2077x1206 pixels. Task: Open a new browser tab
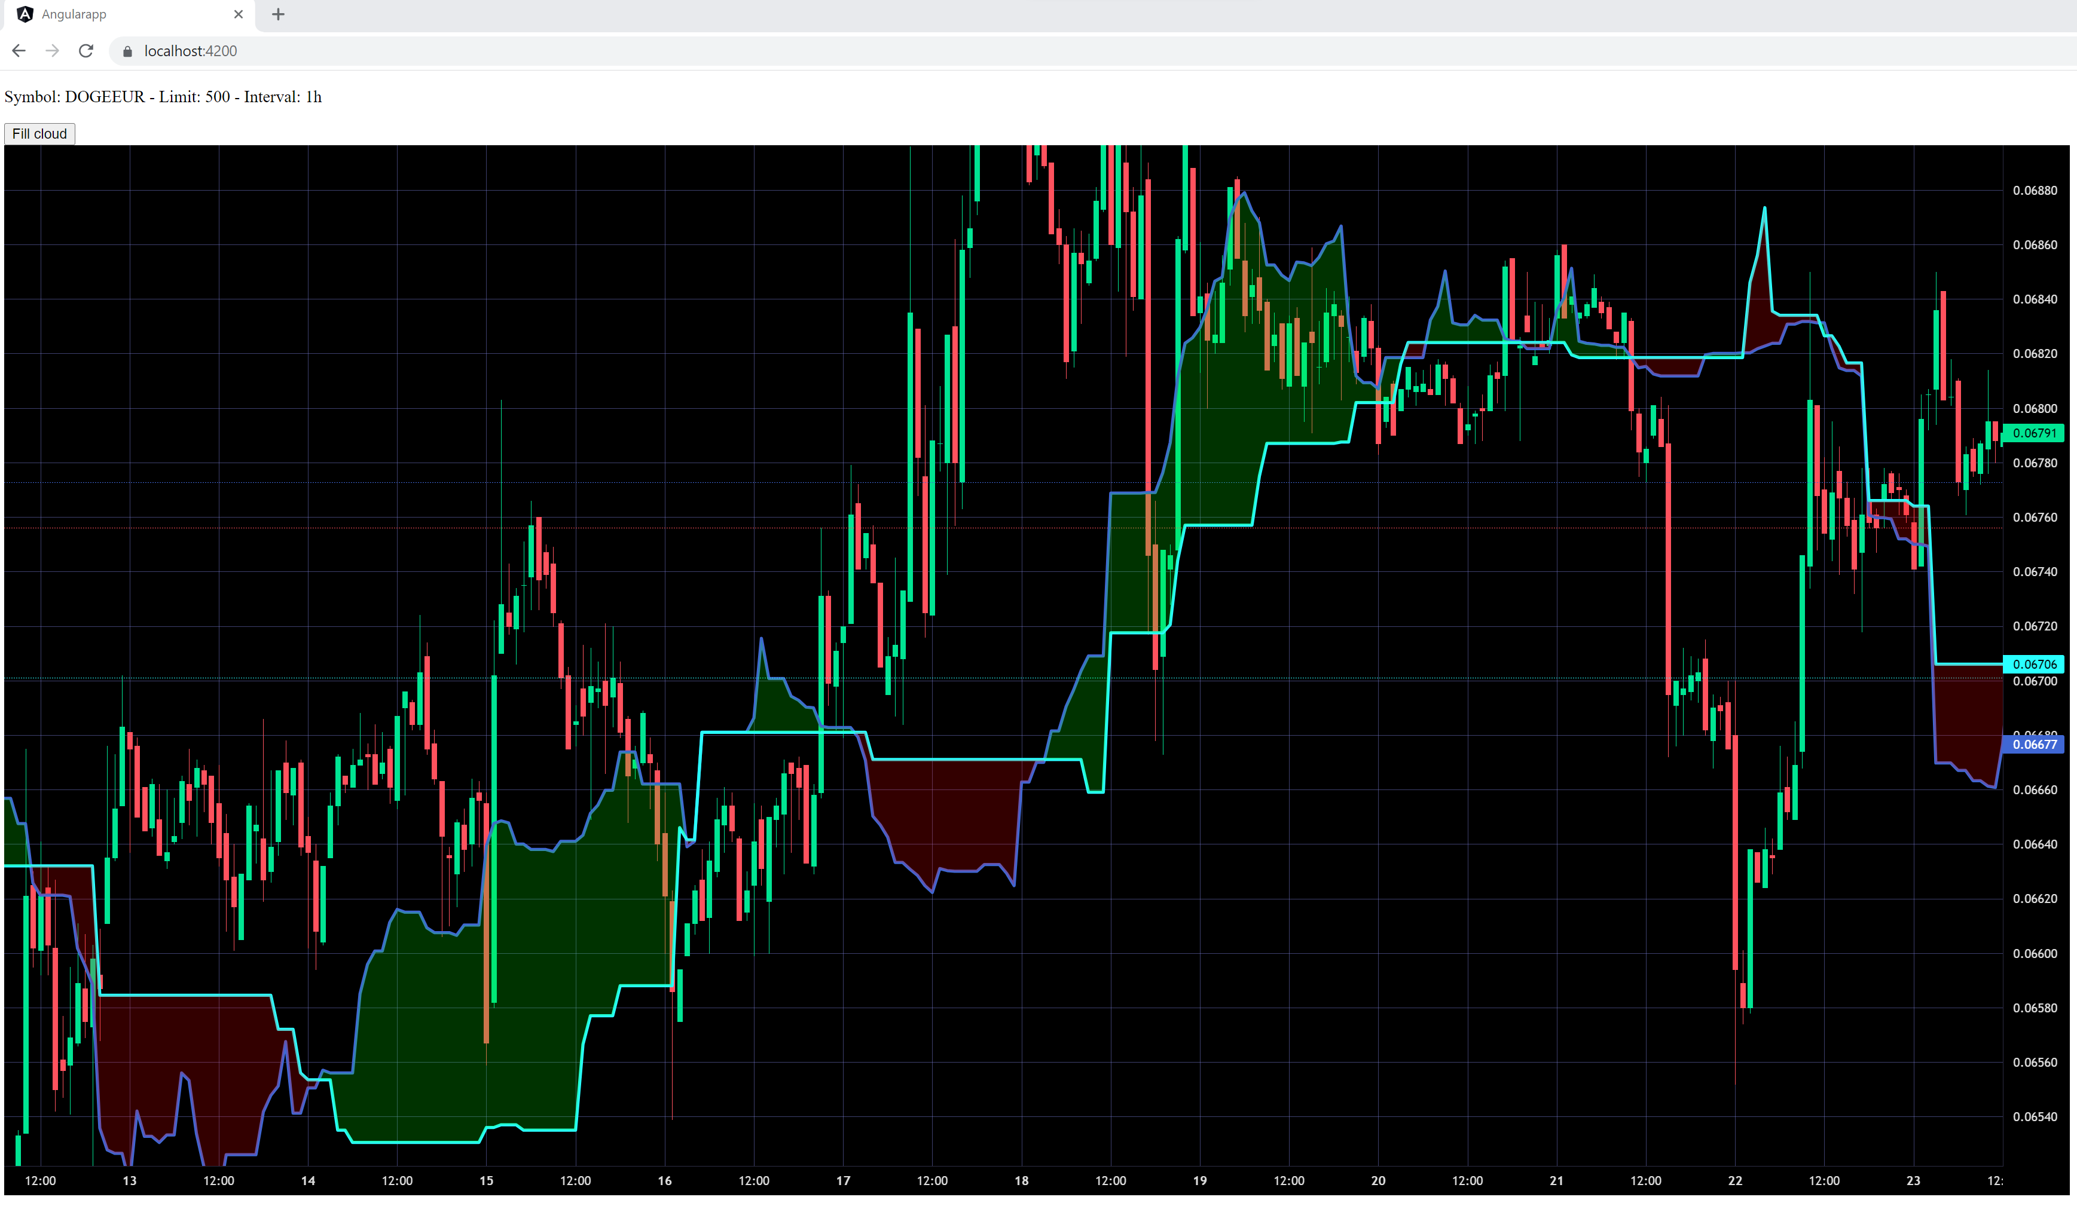point(278,14)
